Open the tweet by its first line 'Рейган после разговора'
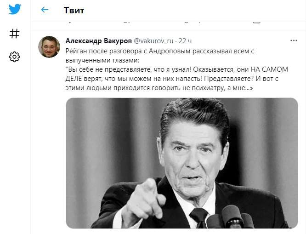Viewport: 306px width, 234px height. click(x=160, y=51)
